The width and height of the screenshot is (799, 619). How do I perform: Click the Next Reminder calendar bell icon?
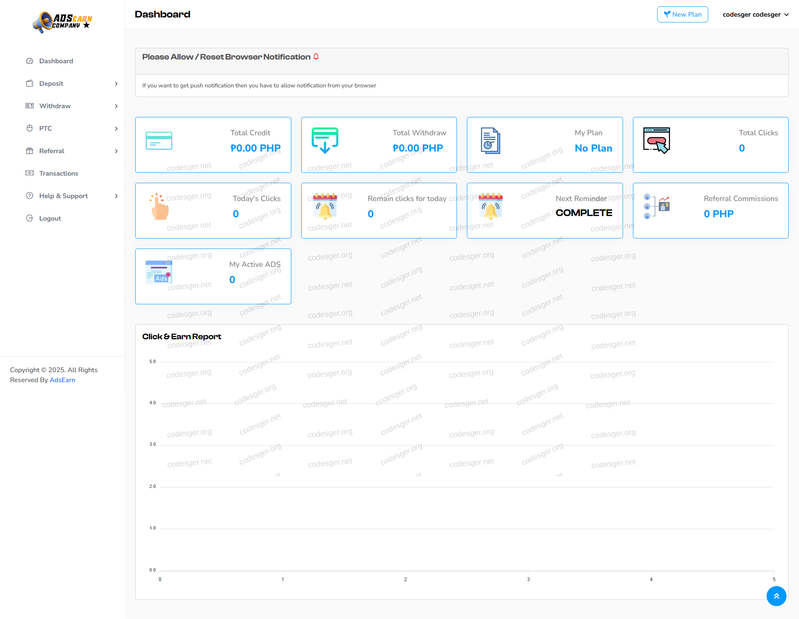490,206
